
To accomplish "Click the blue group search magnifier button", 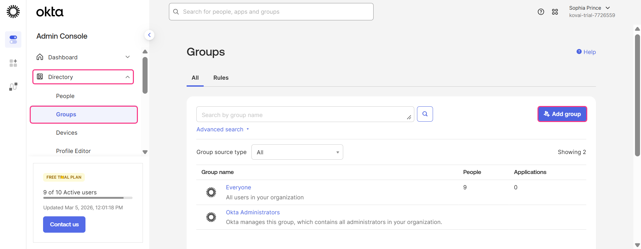I will (425, 114).
